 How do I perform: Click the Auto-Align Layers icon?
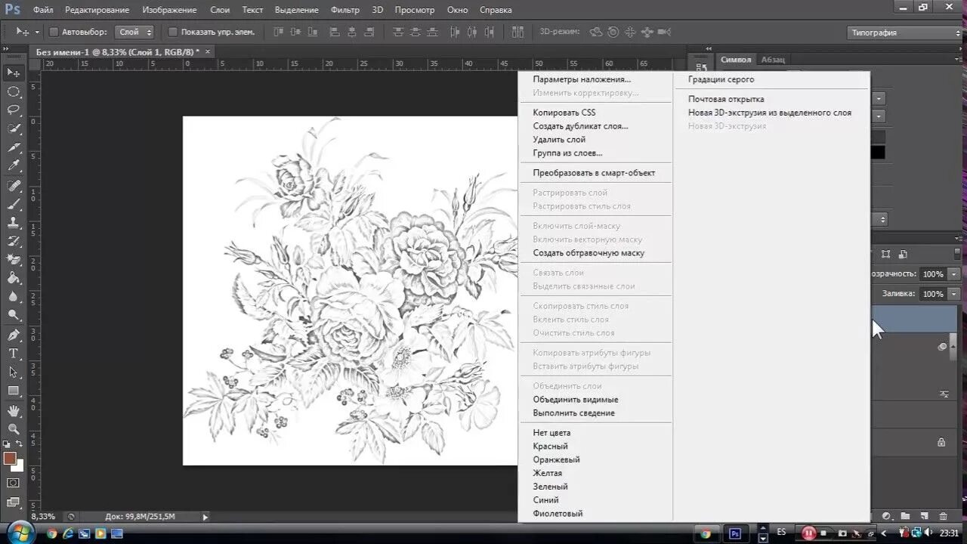(517, 32)
